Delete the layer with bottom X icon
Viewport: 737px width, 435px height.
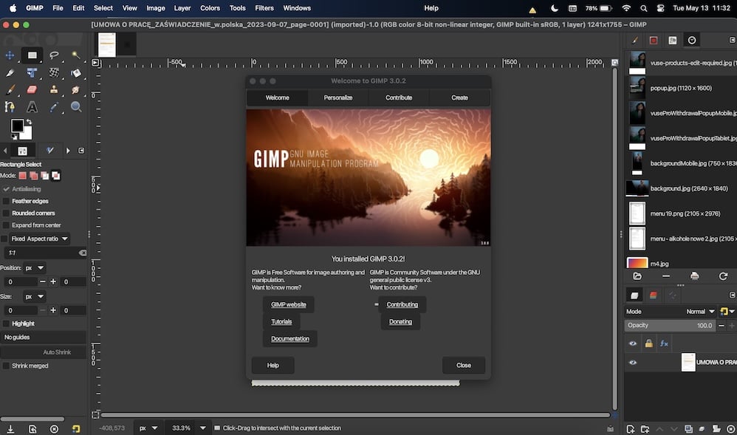731,428
